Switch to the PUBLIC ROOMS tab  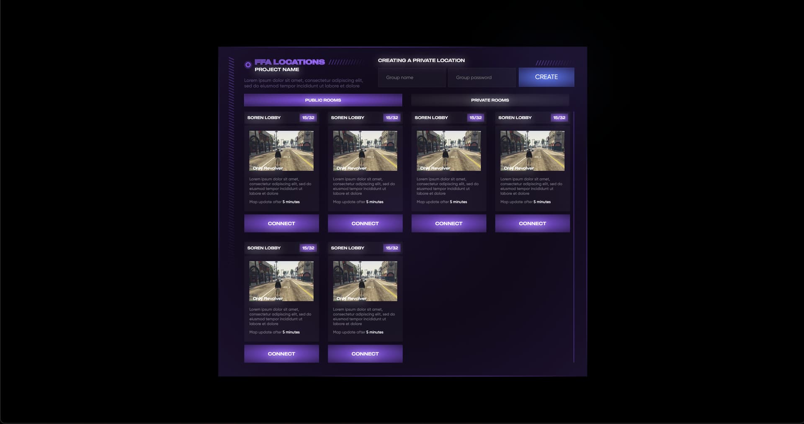click(x=323, y=100)
